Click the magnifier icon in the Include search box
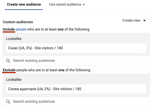The width and height of the screenshot is (152, 108). pyautogui.click(x=8, y=61)
